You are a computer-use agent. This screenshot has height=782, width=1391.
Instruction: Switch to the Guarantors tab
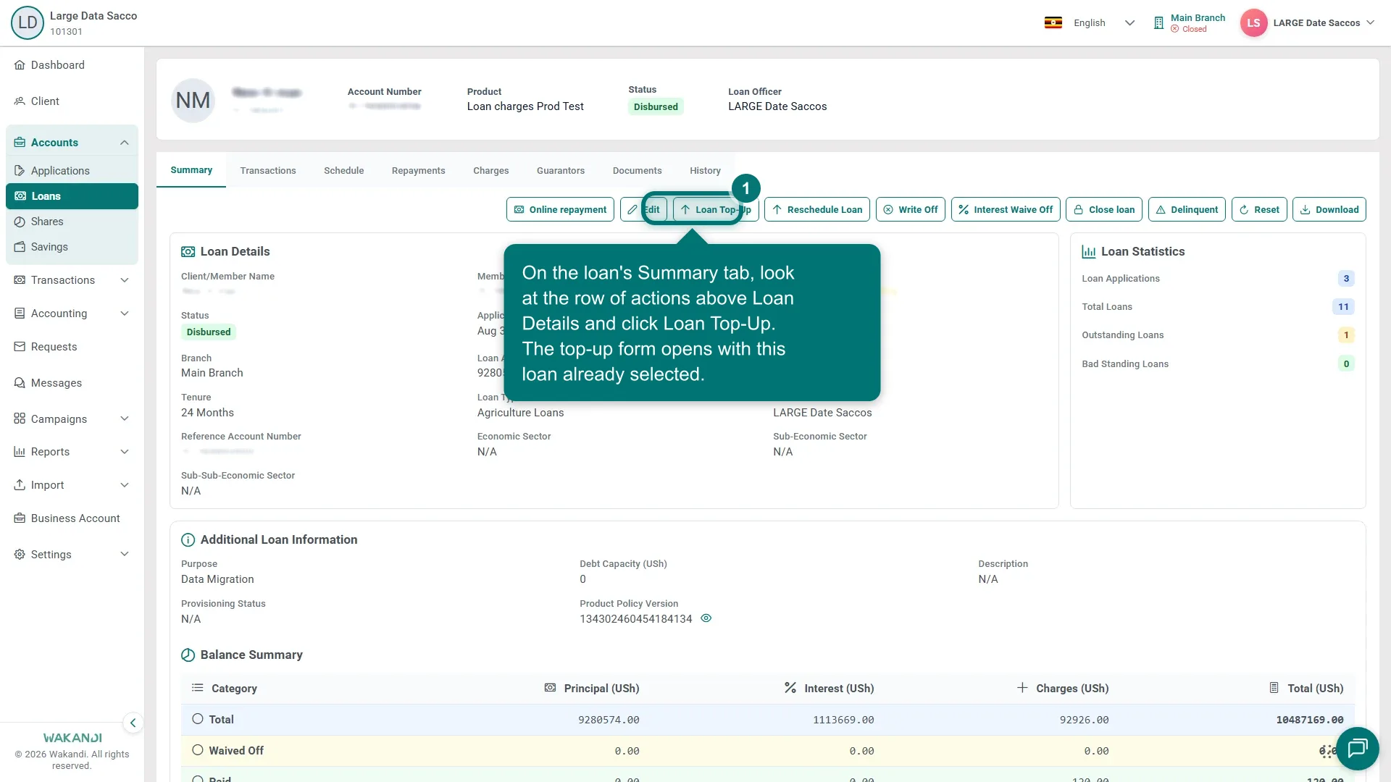561,171
